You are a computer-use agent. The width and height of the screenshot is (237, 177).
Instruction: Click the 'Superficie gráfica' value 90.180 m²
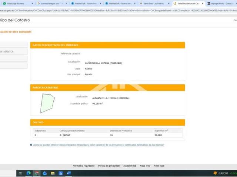(x=98, y=104)
